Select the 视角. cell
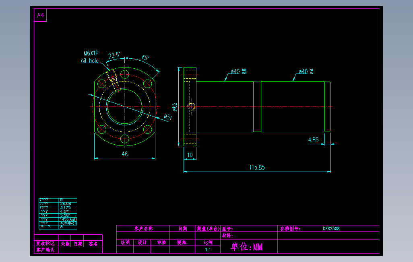 [x=182, y=243]
